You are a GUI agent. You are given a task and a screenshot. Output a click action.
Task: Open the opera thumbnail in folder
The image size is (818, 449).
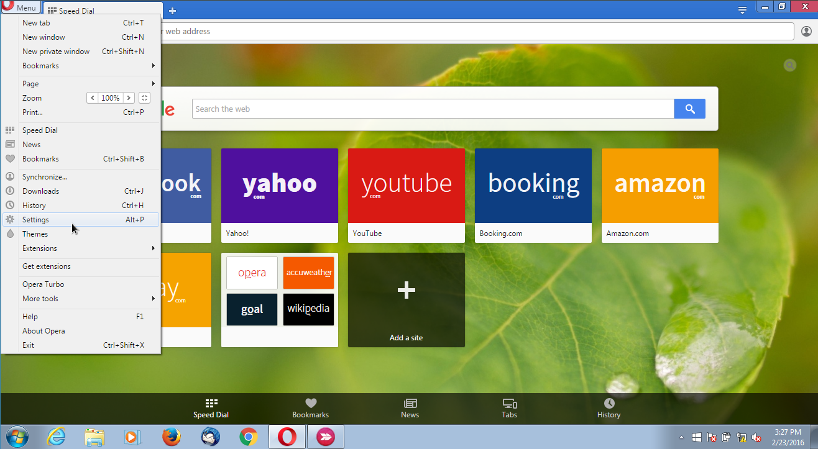coord(252,273)
